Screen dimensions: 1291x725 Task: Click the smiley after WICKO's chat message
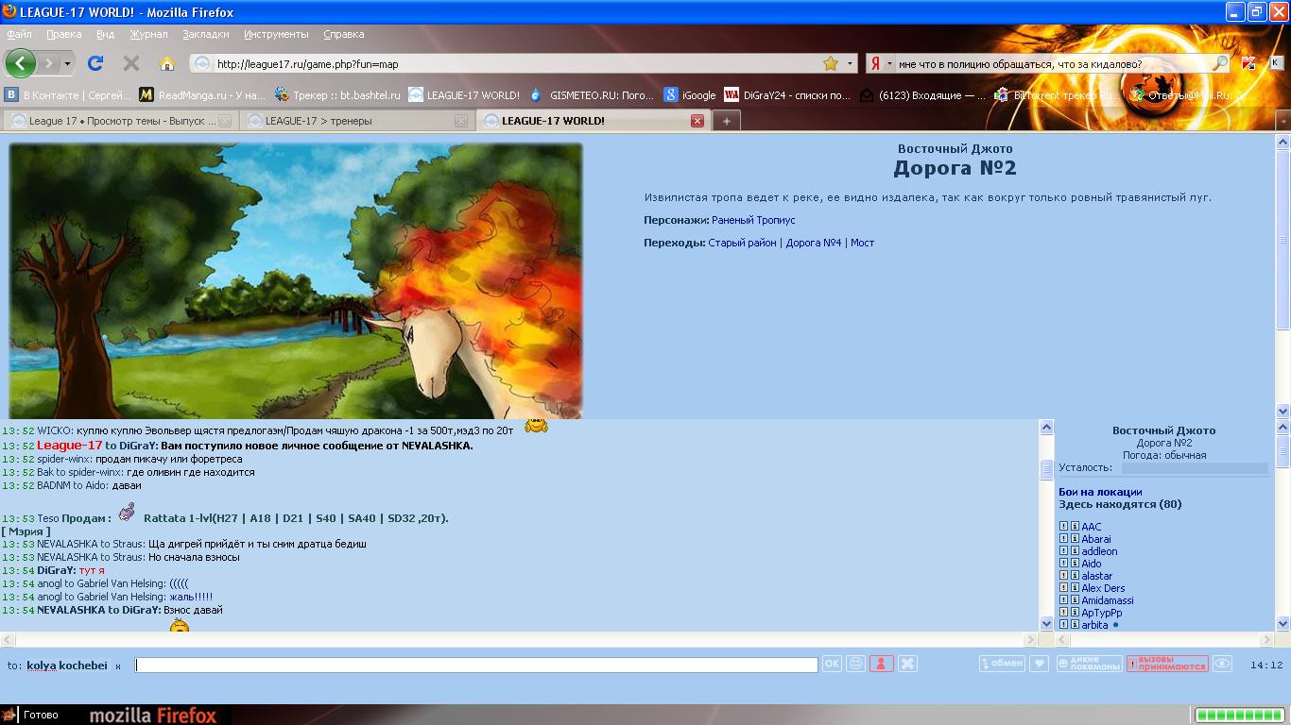click(x=536, y=427)
